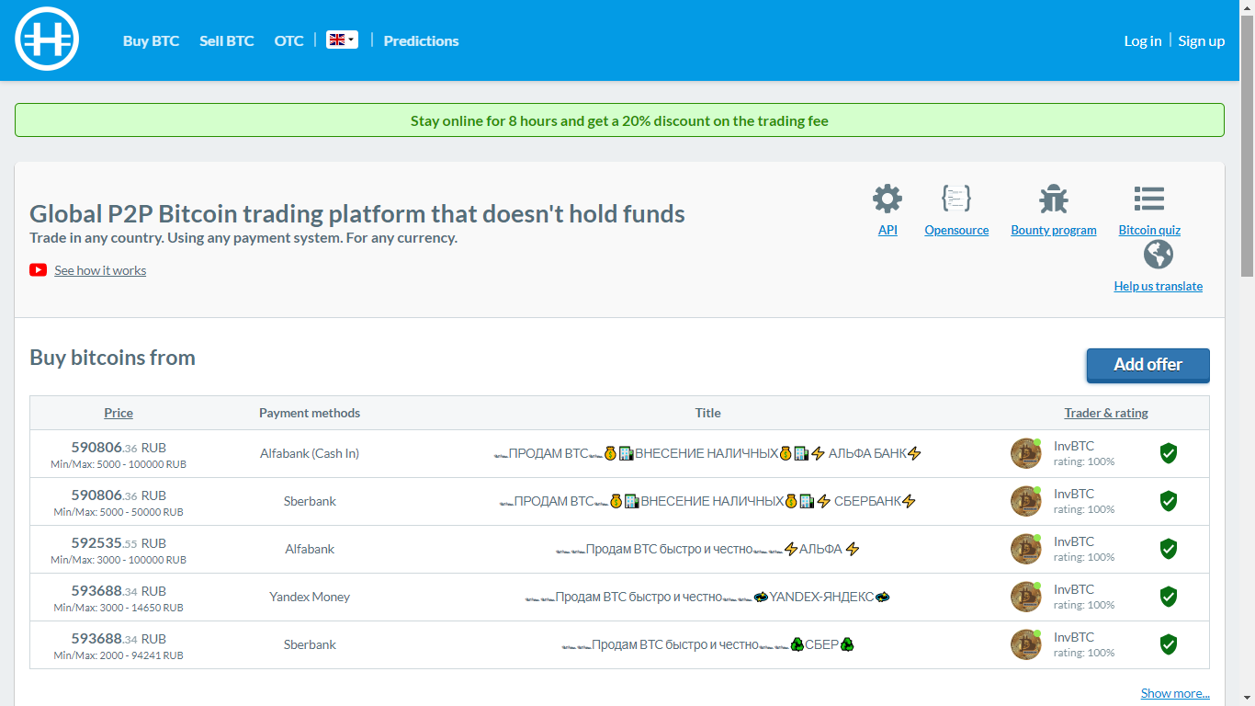Click verified shield in Sberbank 94241 RUB row
The width and height of the screenshot is (1255, 706).
point(1169,644)
